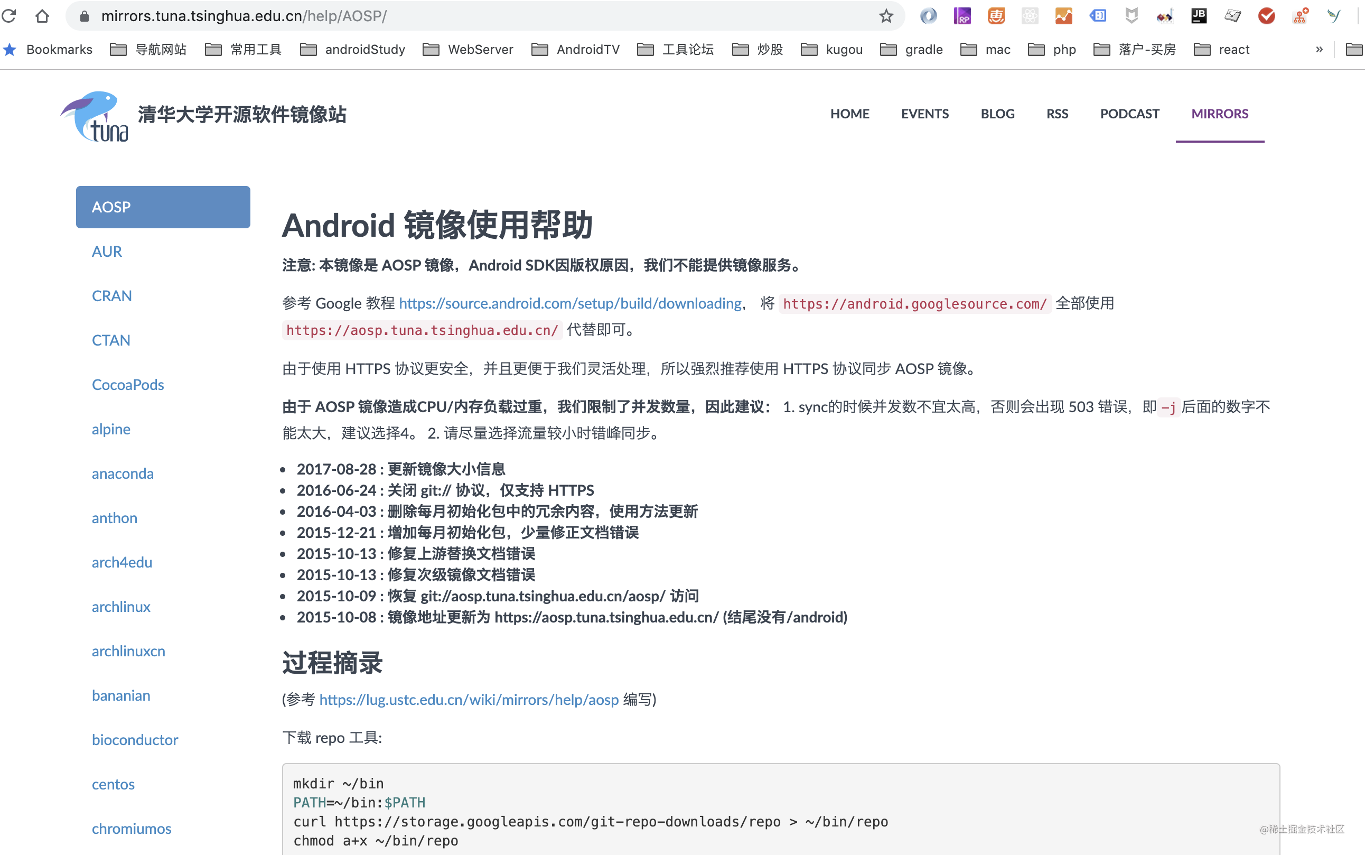This screenshot has width=1365, height=855.
Task: Open the lug.ustc.edu.cn wiki link
Action: click(x=468, y=700)
